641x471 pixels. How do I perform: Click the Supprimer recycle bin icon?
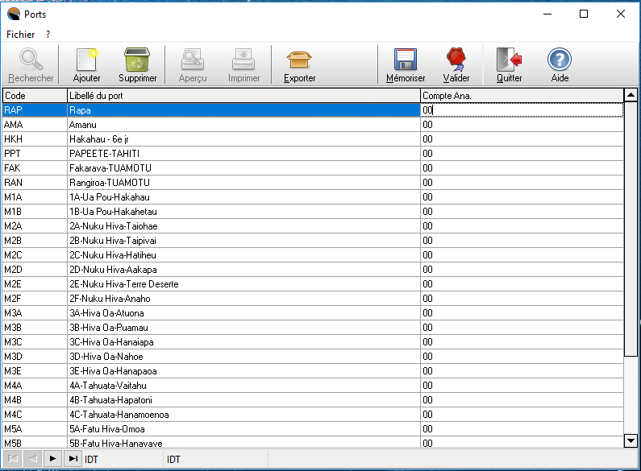pos(137,60)
